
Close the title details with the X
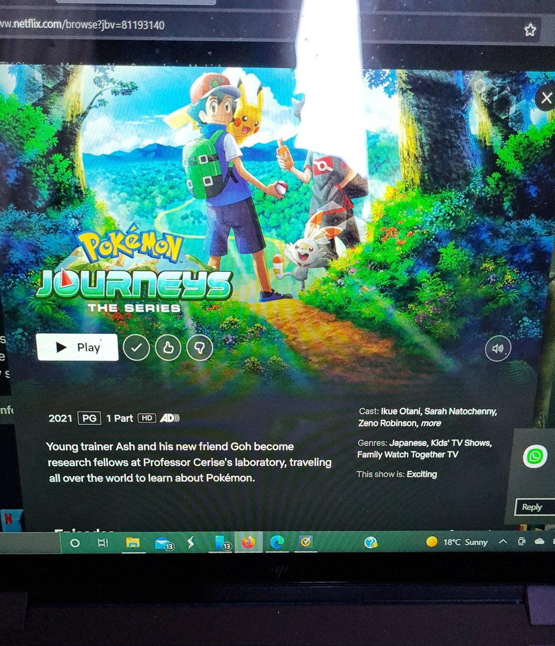pyautogui.click(x=546, y=98)
